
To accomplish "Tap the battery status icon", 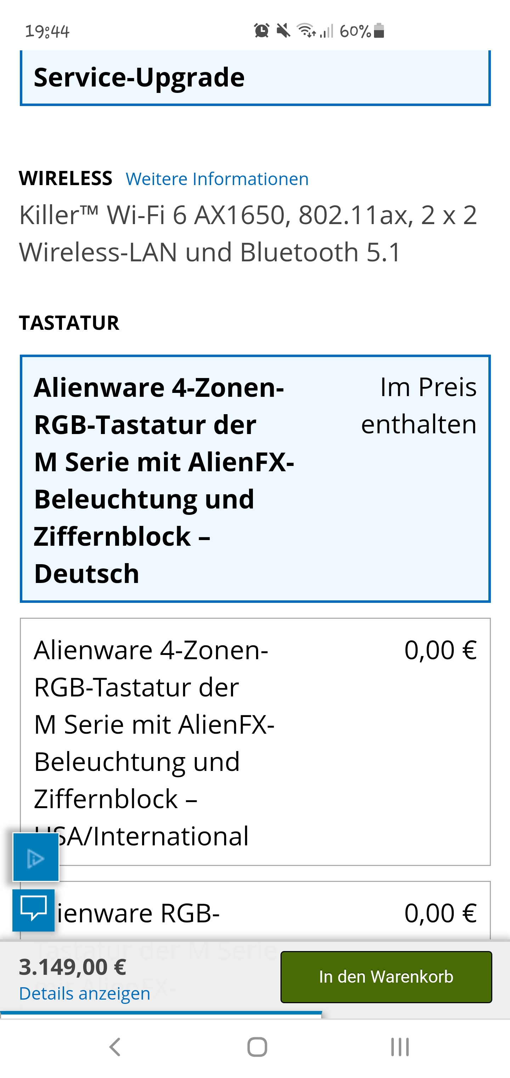I will 379,30.
